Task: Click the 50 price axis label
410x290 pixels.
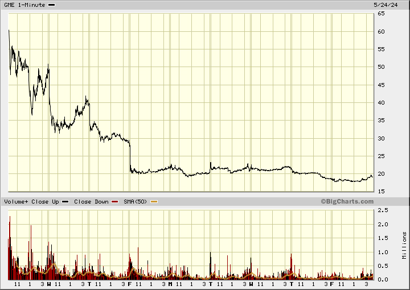Action: point(381,67)
